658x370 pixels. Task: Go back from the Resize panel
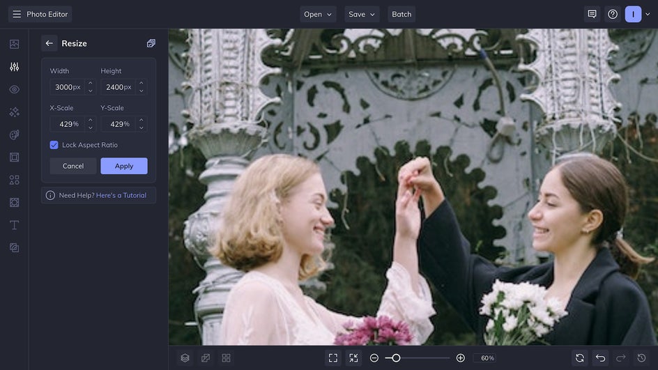[x=49, y=43]
